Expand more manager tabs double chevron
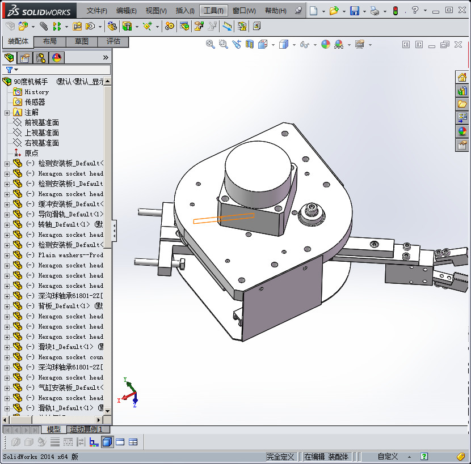471x464 pixels. pos(106,57)
